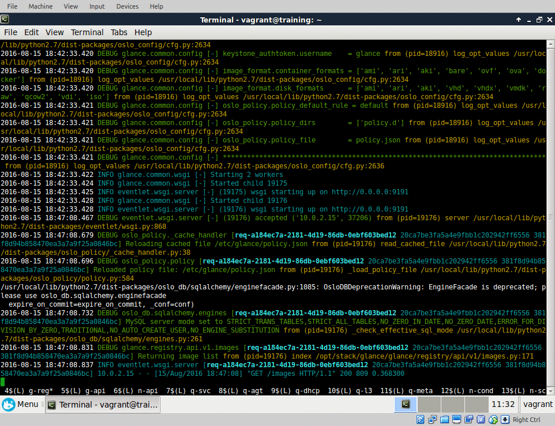Open the Input menu in the VirtualBox menubar
The image size is (555, 426).
96,6
